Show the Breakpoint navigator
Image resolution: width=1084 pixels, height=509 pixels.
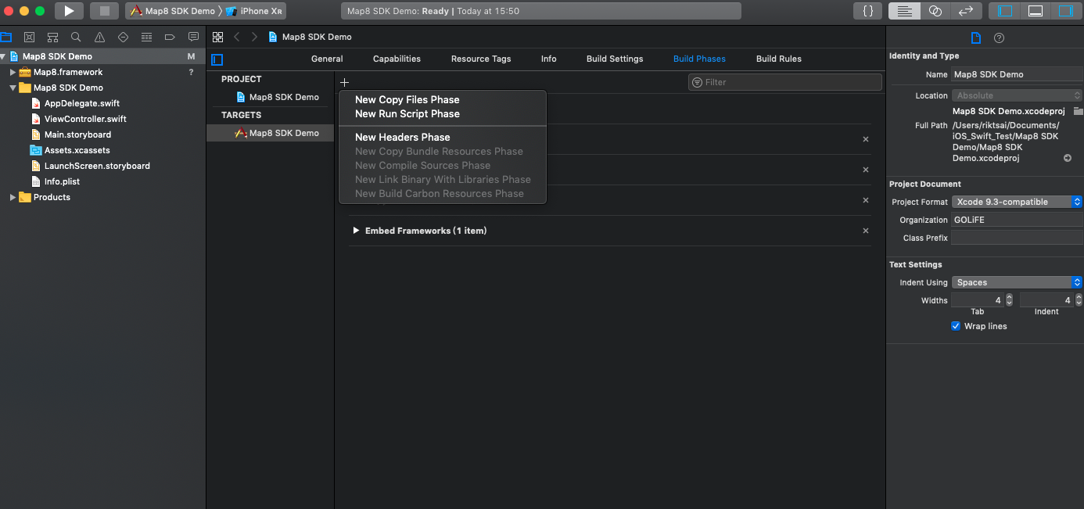(x=170, y=37)
